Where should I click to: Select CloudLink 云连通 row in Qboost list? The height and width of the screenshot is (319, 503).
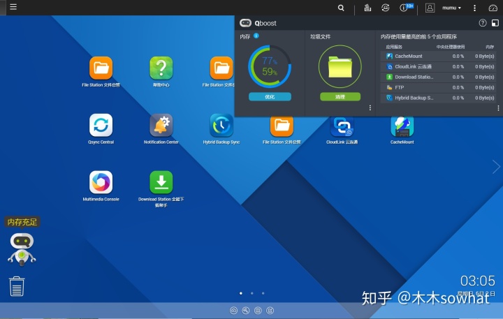438,67
